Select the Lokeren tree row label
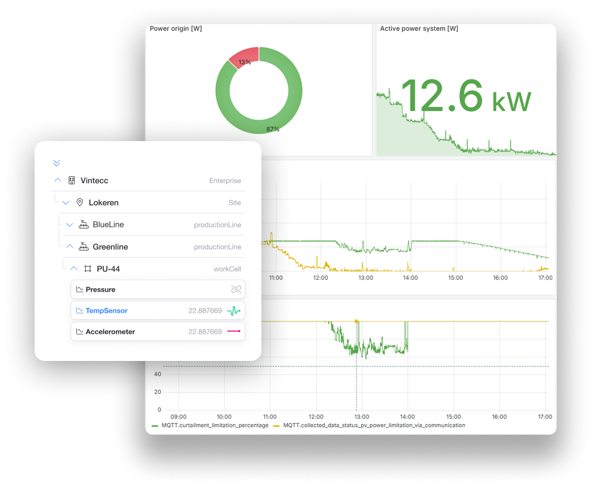The image size is (595, 487). 103,202
